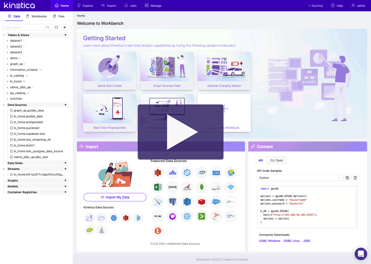Switch to the CLI Tools tab
The height and width of the screenshot is (264, 371).
(276, 160)
